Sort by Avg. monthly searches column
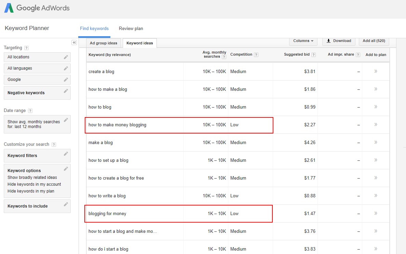Image resolution: width=406 pixels, height=254 pixels. coord(214,54)
